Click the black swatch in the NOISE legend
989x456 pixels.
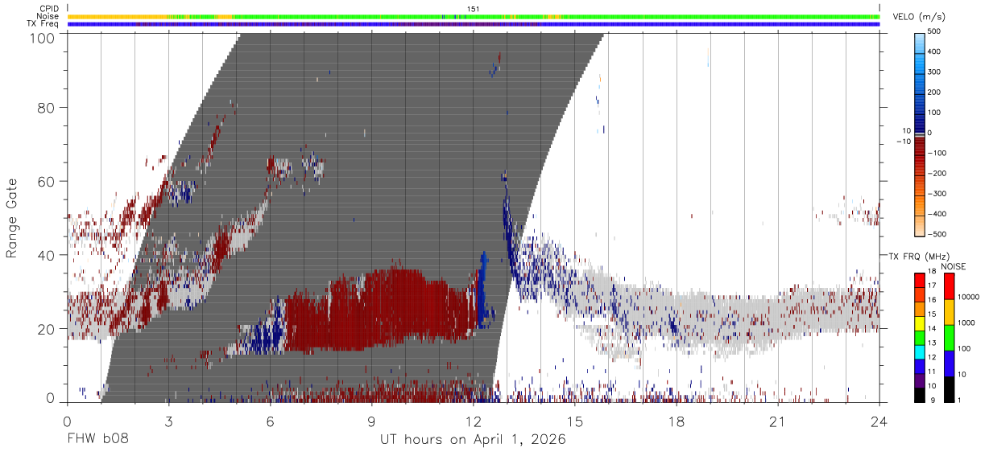[x=948, y=389]
